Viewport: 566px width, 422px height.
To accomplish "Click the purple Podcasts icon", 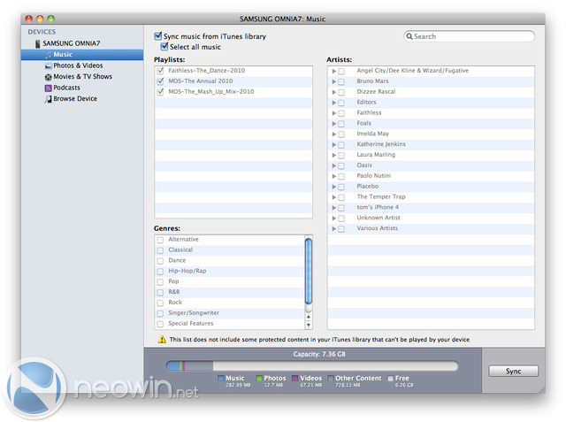I will [49, 88].
